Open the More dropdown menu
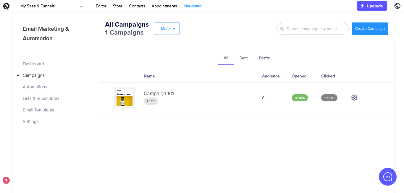The width and height of the screenshot is (404, 193). click(x=167, y=29)
